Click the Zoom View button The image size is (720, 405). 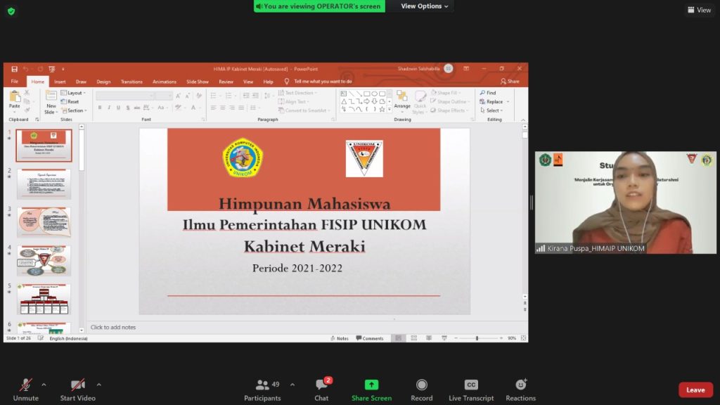click(x=700, y=10)
